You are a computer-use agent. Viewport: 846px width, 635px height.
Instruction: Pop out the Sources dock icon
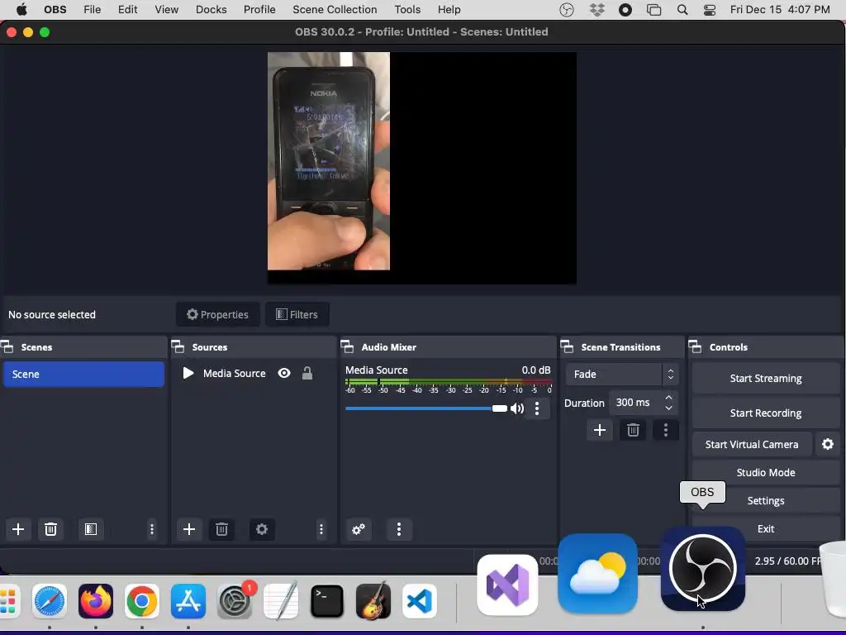[178, 346]
